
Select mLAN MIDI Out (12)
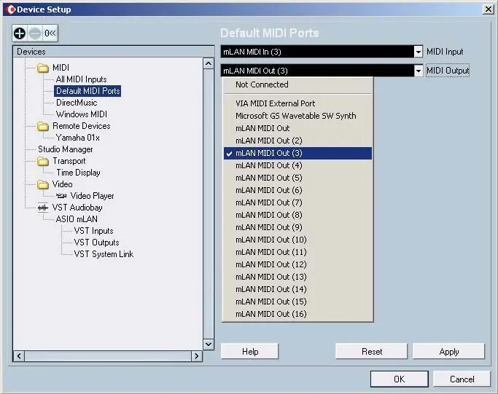coord(297,264)
